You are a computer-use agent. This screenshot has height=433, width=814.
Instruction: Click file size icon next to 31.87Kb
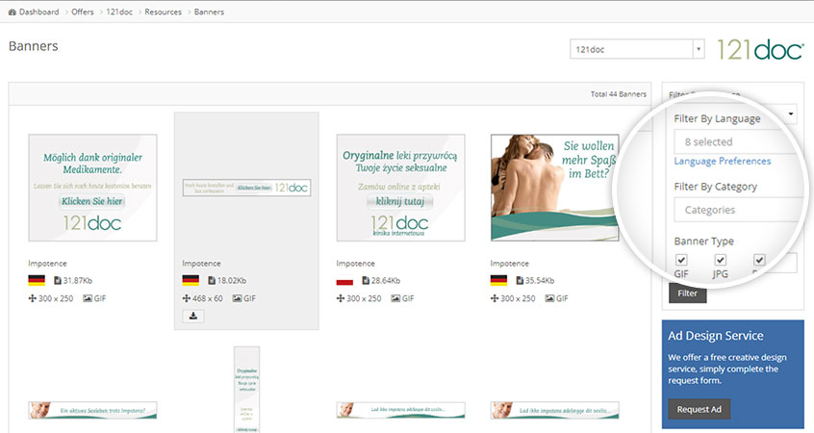tap(57, 280)
